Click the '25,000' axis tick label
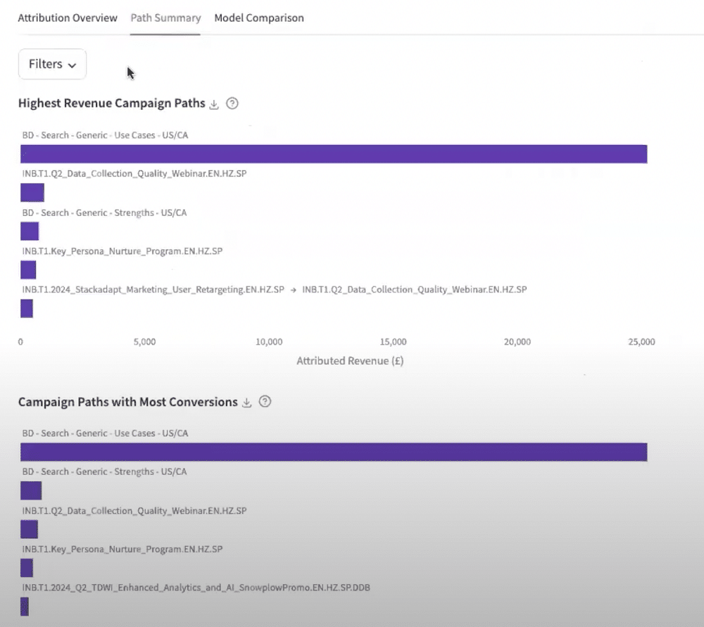 point(641,342)
